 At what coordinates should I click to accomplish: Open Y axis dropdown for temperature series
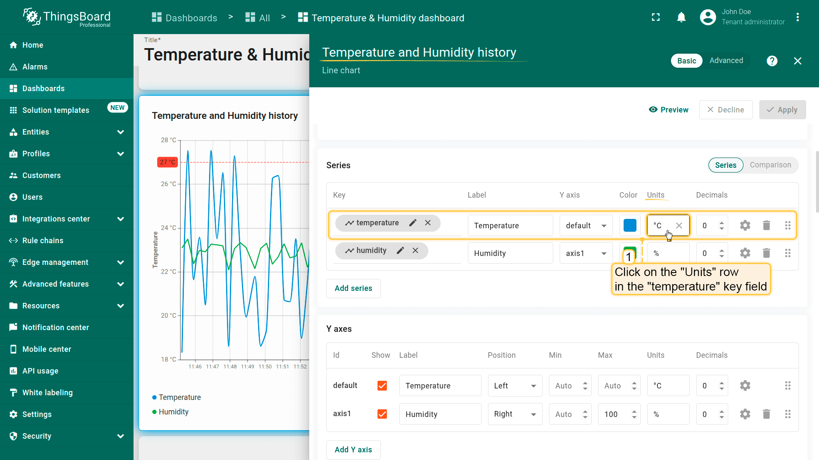point(586,225)
